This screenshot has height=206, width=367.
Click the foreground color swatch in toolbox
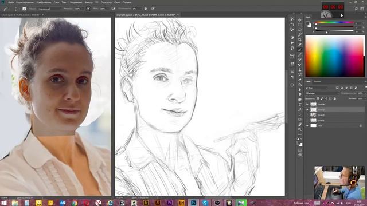[299, 142]
